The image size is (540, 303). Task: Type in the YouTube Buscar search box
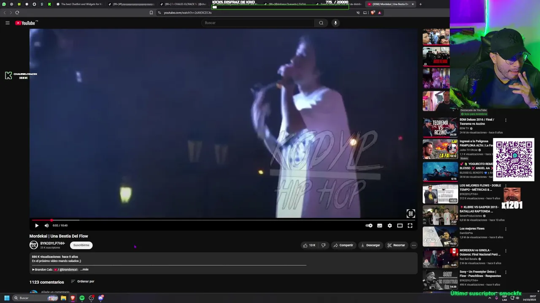tap(258, 23)
